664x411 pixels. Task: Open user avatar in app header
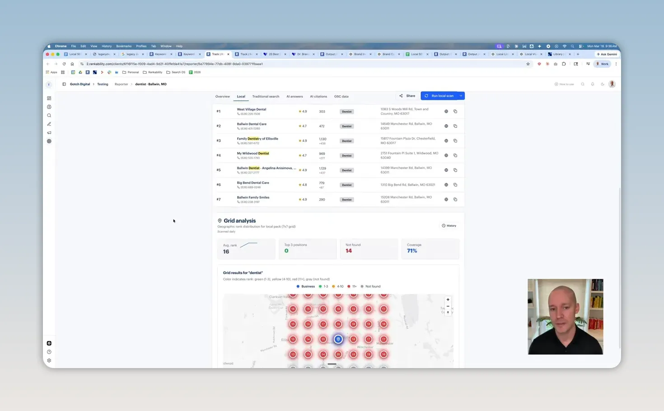point(612,84)
